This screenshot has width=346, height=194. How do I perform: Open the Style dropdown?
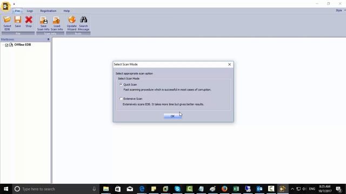pyautogui.click(x=340, y=11)
